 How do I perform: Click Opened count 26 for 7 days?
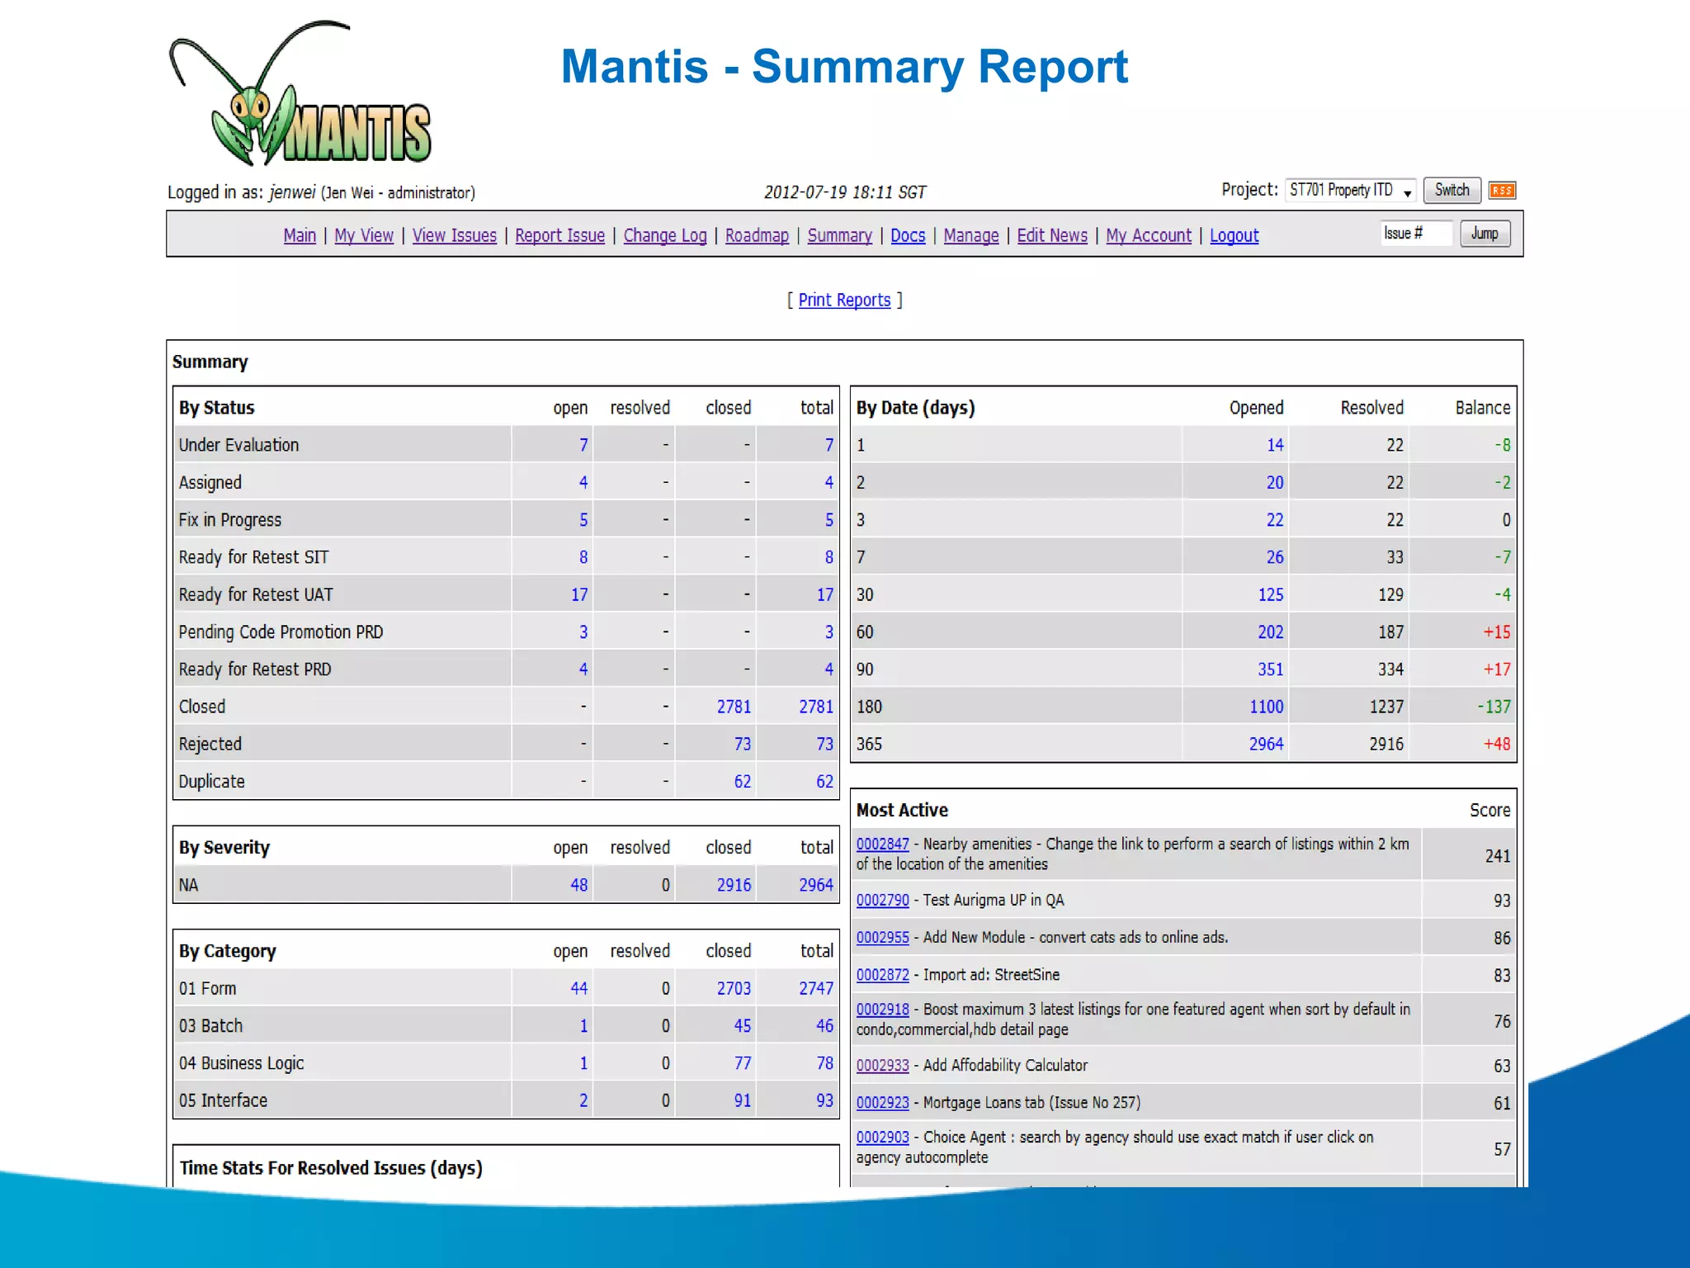tap(1275, 557)
